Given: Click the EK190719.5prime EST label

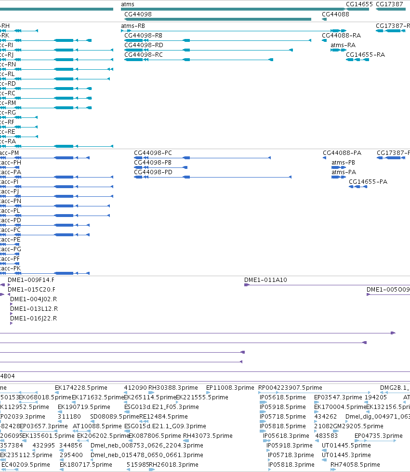Looking at the screenshot, I should click(x=84, y=407).
